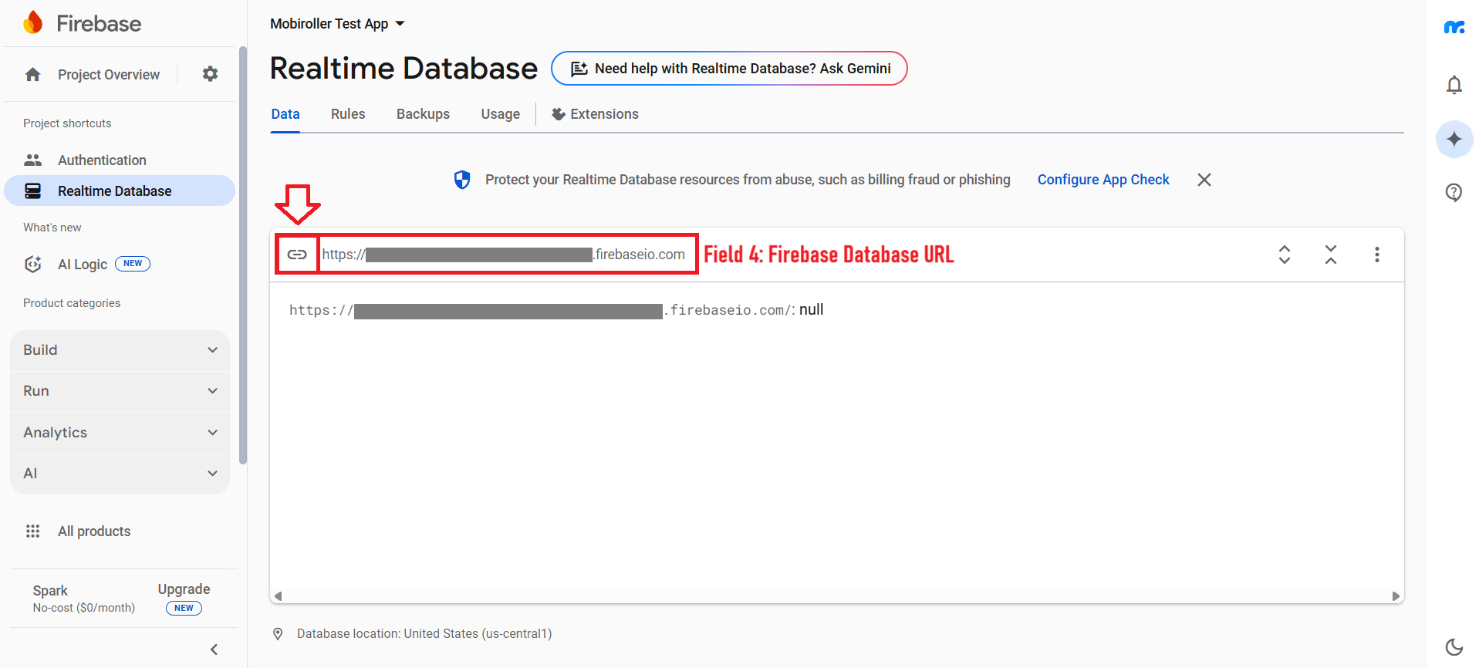
Task: Expand the Analytics category
Action: (120, 433)
